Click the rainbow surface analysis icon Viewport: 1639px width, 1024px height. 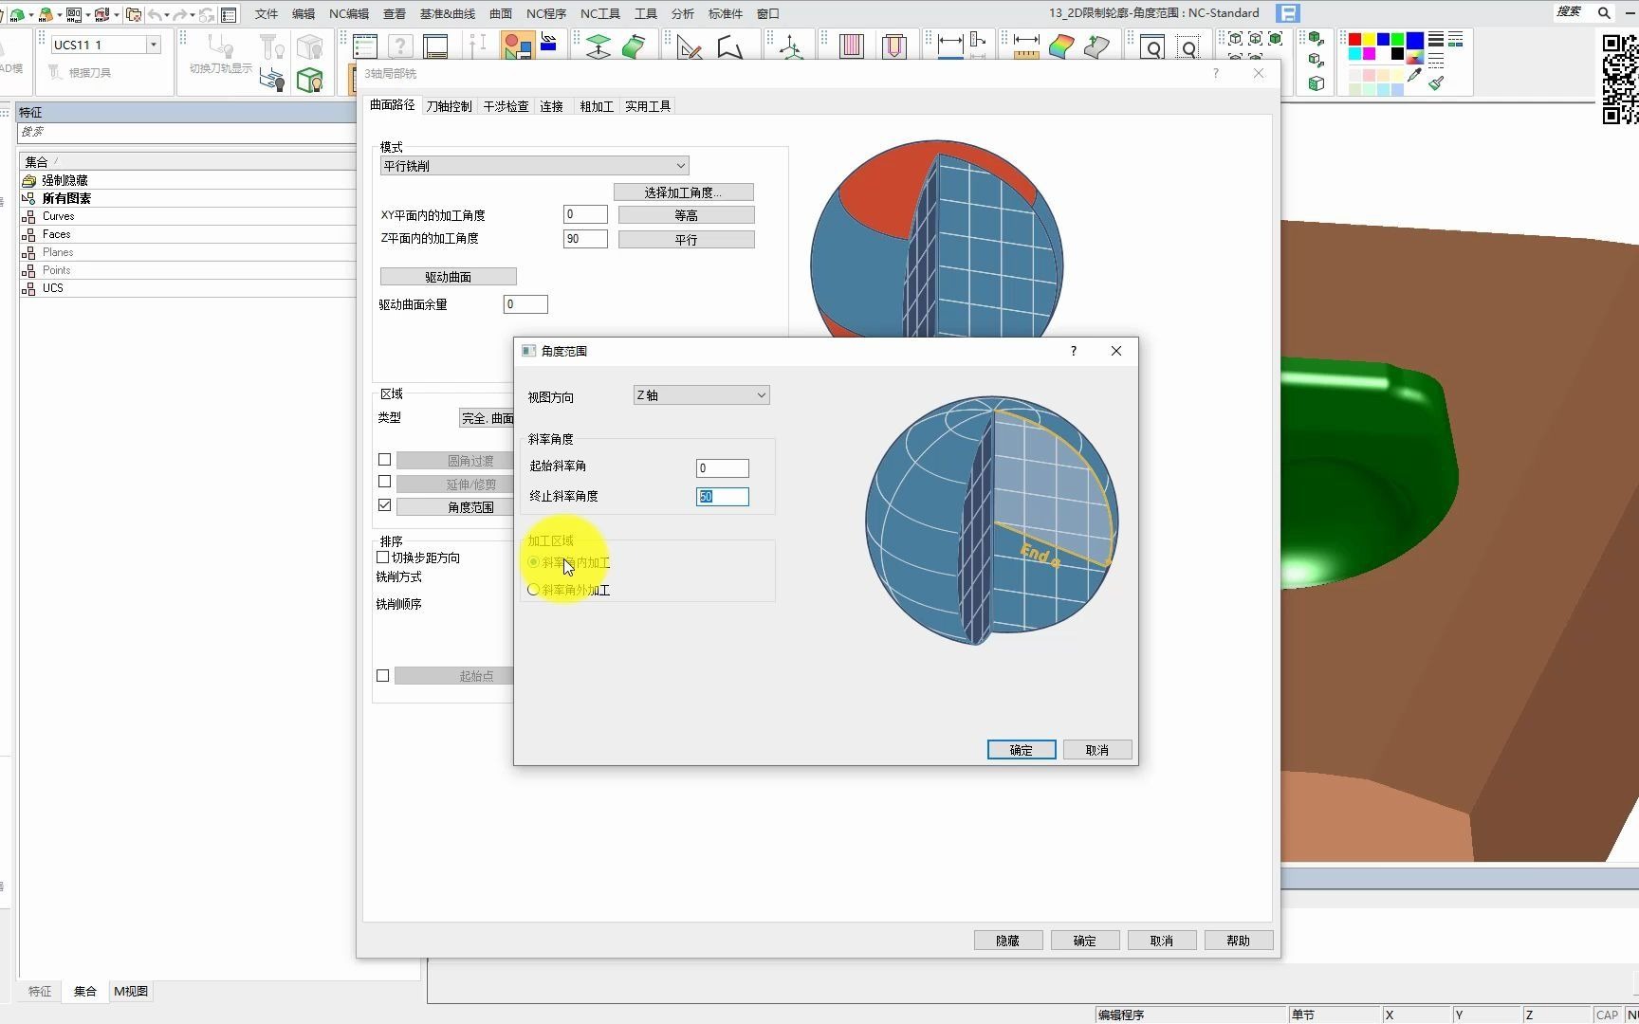(x=1061, y=46)
